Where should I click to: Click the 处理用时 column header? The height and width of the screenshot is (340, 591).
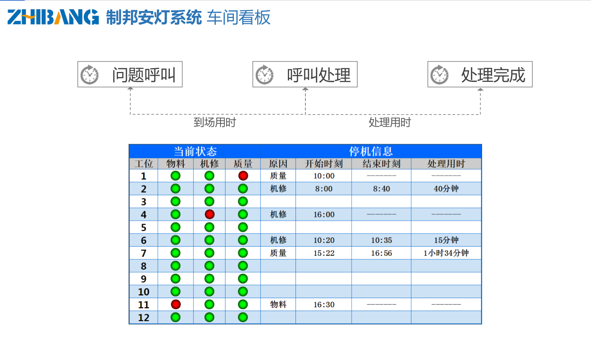pos(446,164)
